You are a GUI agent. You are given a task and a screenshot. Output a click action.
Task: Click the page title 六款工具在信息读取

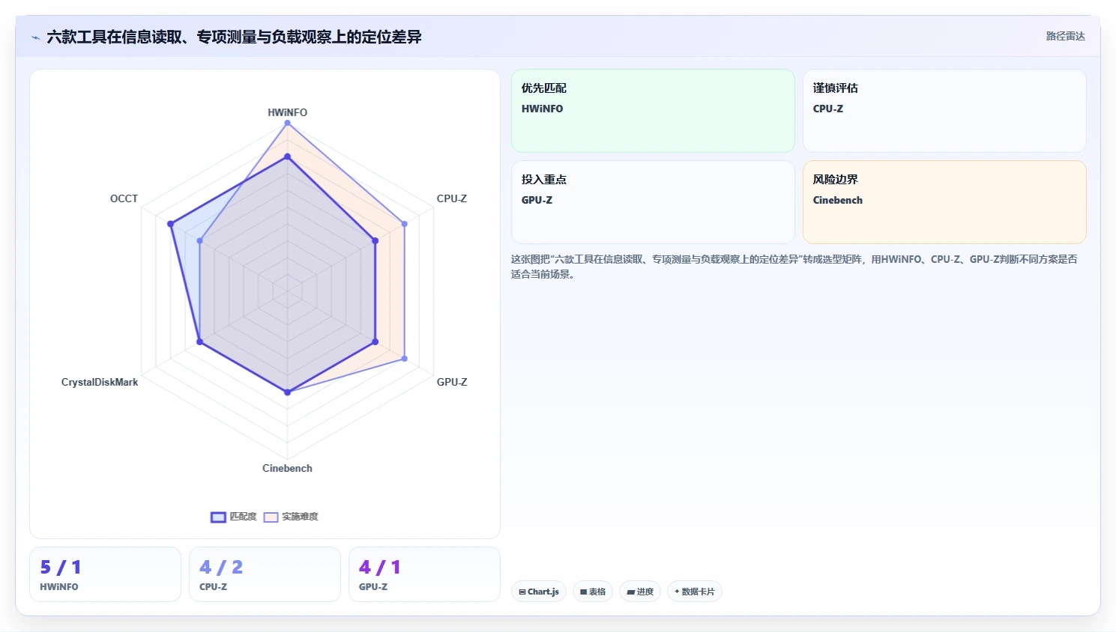(234, 37)
